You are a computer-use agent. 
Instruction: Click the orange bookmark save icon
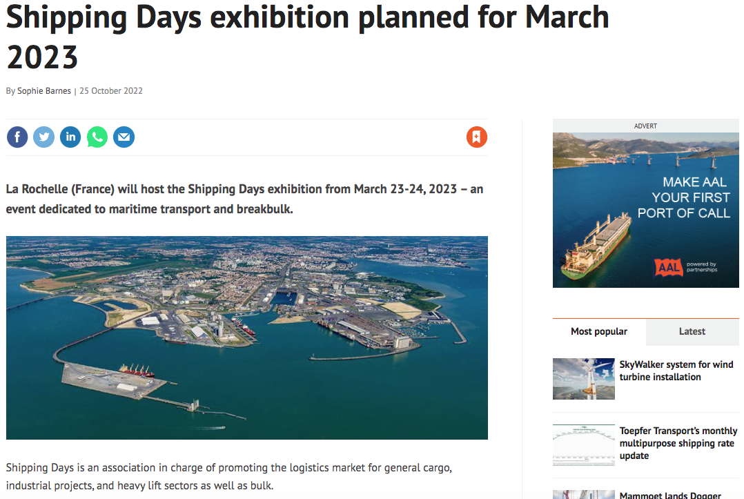pos(477,137)
